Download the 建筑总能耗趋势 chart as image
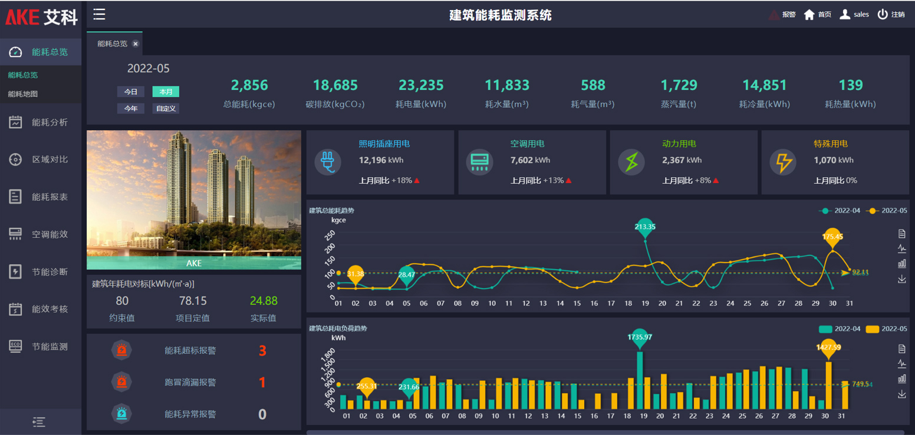 point(901,279)
